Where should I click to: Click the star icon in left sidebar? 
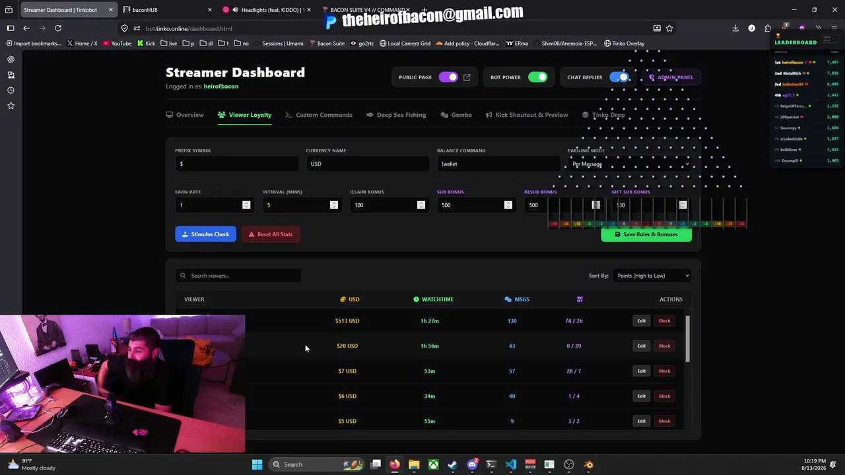(11, 106)
